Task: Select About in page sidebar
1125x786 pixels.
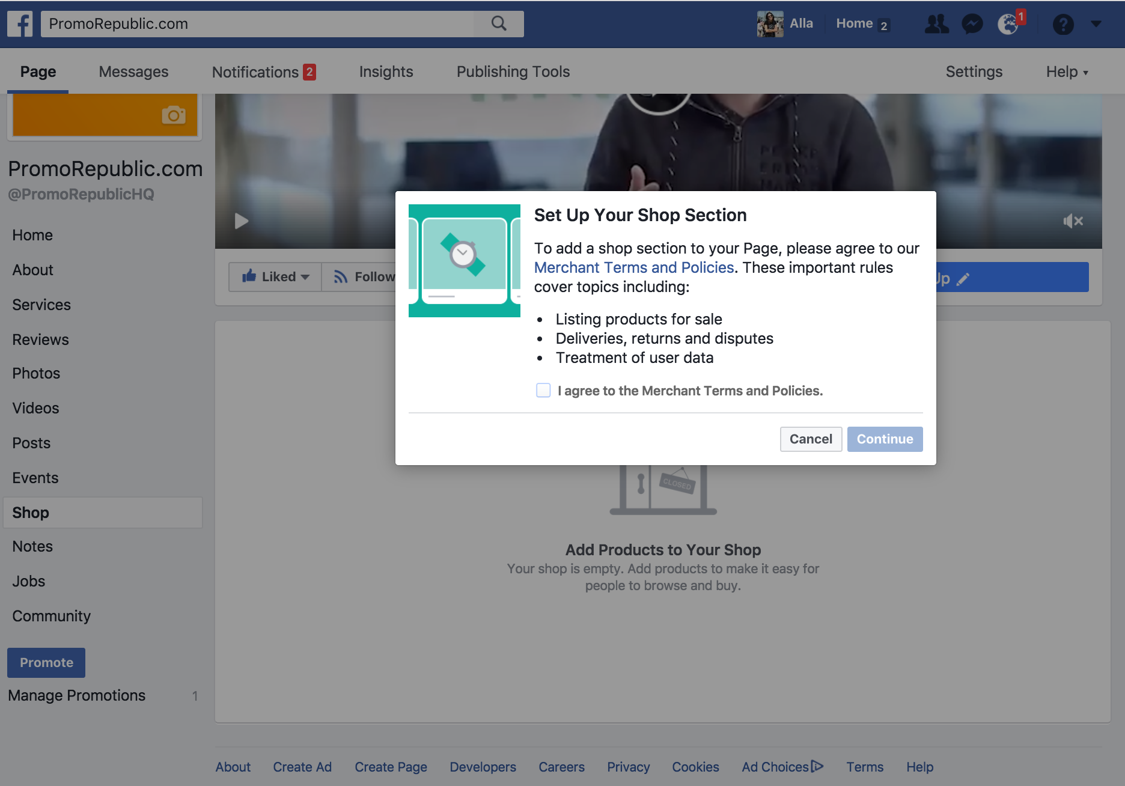Action: coord(33,270)
